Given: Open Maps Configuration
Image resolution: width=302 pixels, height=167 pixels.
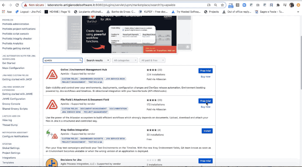Looking at the screenshot, I should click(13, 68).
